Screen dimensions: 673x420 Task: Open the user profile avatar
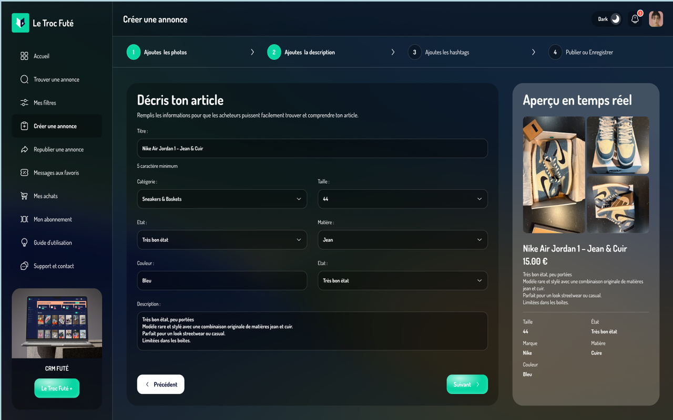(x=656, y=19)
